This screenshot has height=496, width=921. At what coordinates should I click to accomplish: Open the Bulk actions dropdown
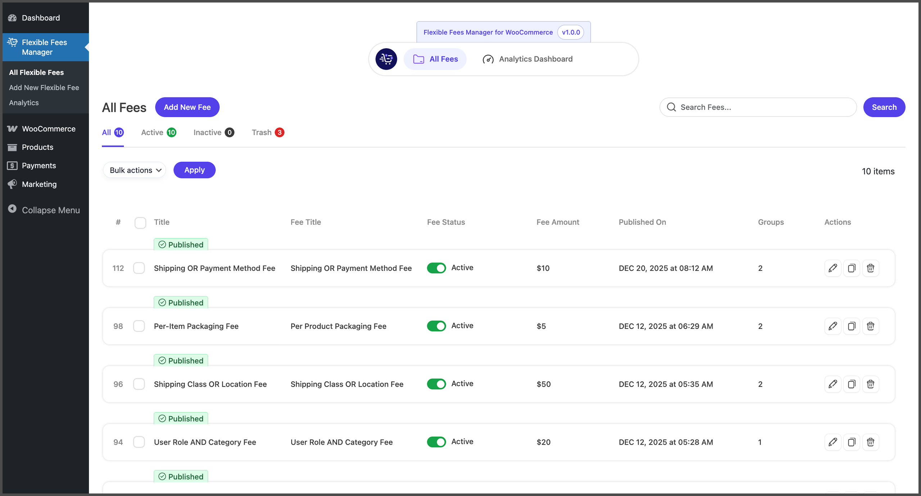[135, 170]
